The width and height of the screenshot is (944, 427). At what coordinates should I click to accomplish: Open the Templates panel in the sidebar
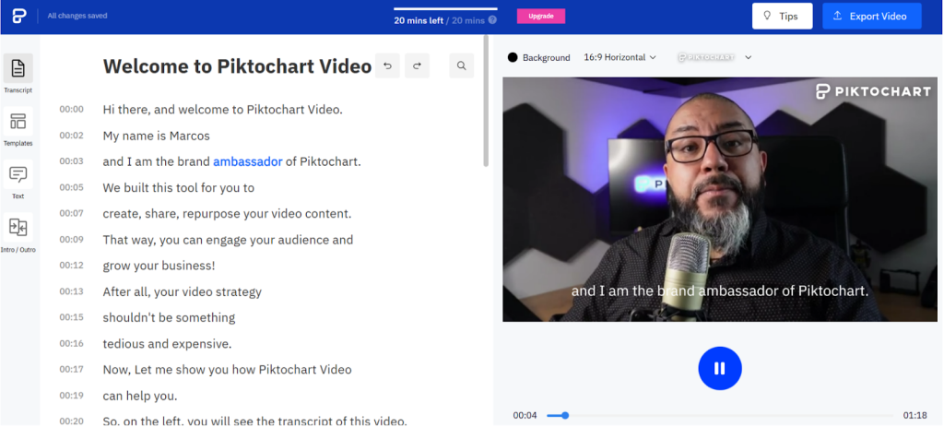[x=18, y=126]
